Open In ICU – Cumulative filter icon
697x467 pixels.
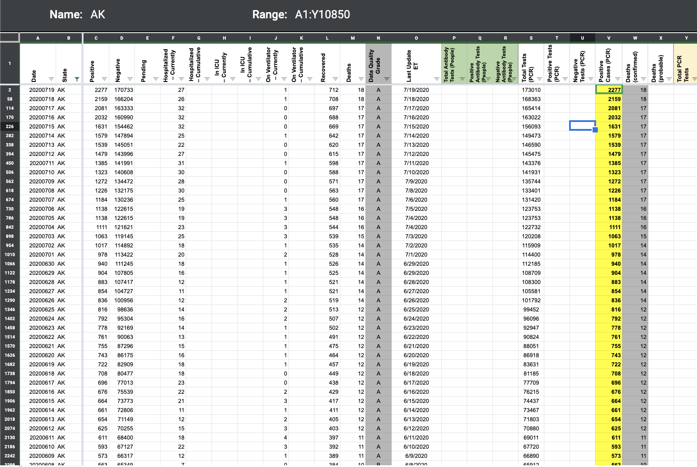coord(258,79)
